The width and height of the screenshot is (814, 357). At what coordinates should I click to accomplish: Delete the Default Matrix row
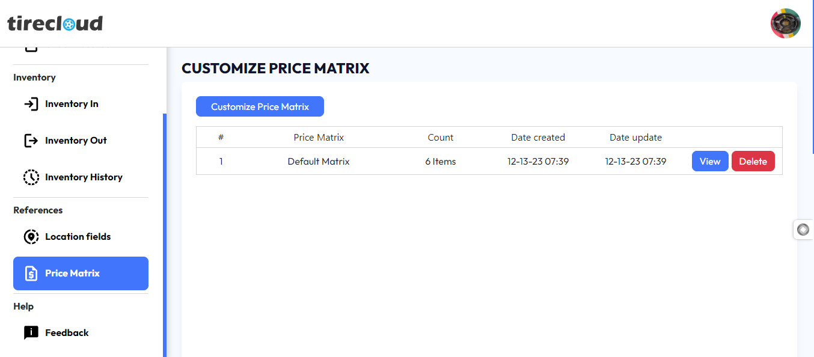pyautogui.click(x=753, y=161)
